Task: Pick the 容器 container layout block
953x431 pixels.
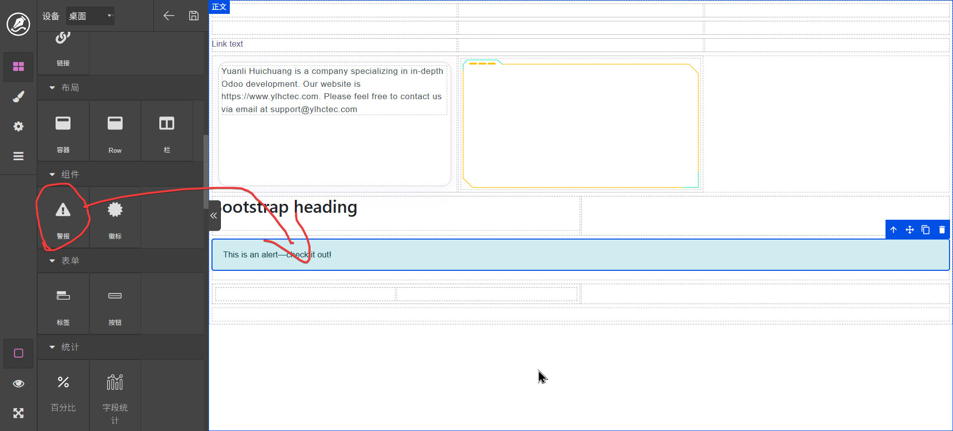Action: pyautogui.click(x=63, y=131)
